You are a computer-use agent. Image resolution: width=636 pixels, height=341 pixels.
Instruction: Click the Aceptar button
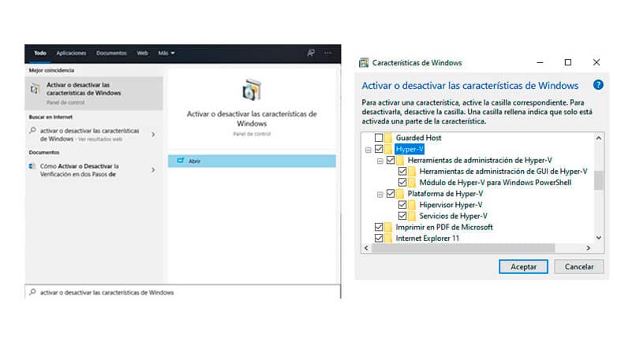(x=523, y=266)
